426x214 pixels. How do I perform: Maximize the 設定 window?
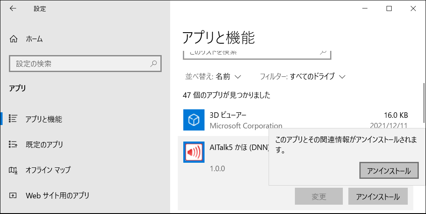click(389, 8)
